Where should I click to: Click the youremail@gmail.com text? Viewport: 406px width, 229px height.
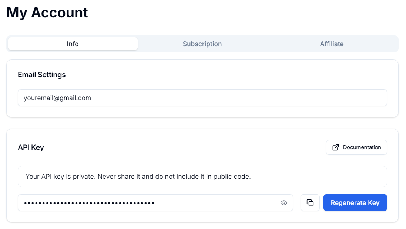(x=57, y=98)
